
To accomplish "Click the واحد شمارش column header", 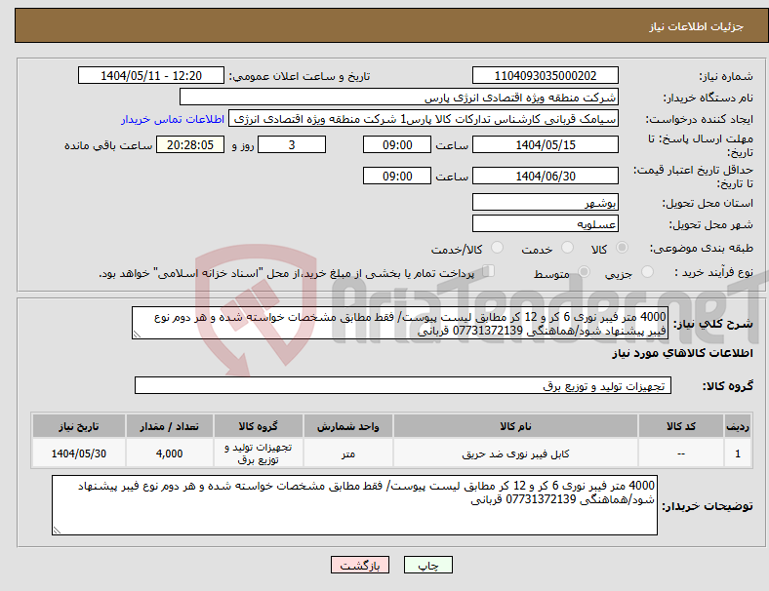I will [x=347, y=426].
